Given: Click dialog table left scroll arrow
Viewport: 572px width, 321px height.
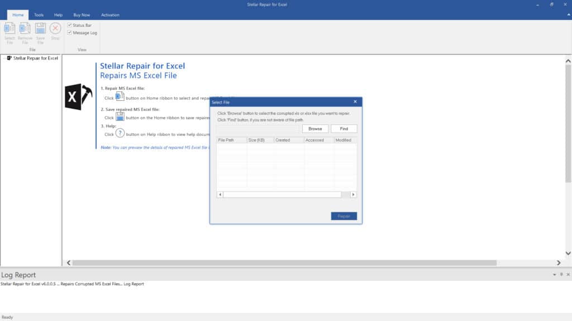Looking at the screenshot, I should click(220, 194).
